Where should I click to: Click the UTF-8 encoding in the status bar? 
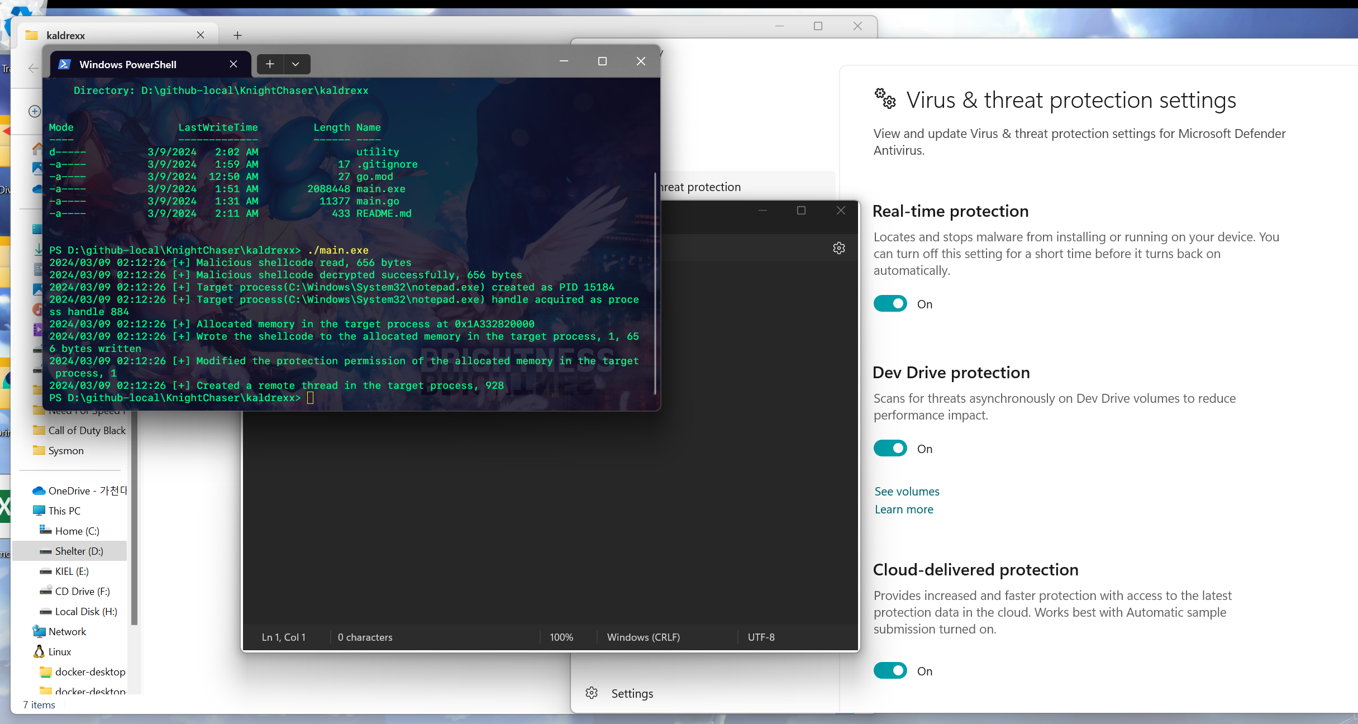click(x=761, y=637)
